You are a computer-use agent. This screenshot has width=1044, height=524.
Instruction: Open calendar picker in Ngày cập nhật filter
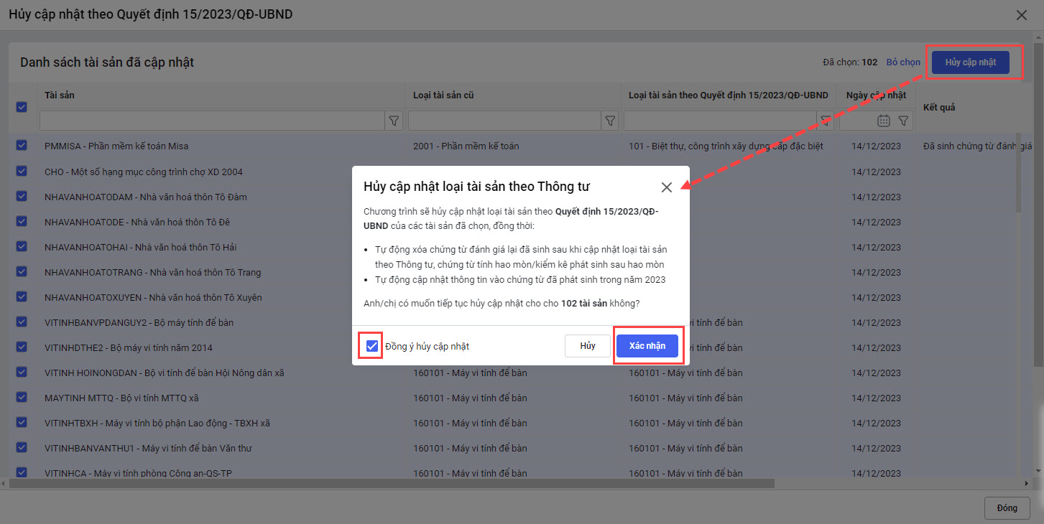[x=884, y=121]
